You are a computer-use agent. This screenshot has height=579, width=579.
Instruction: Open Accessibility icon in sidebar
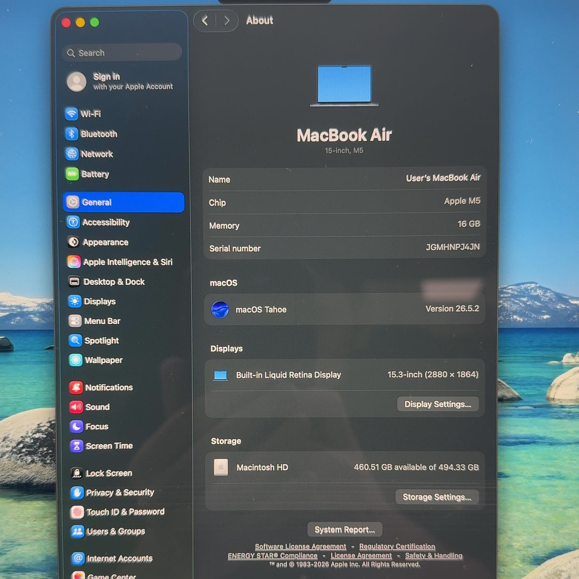click(x=73, y=222)
